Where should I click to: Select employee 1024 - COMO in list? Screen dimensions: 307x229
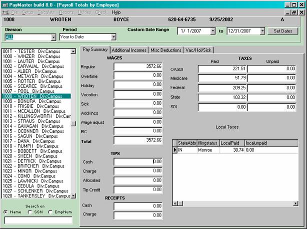[36, 176]
